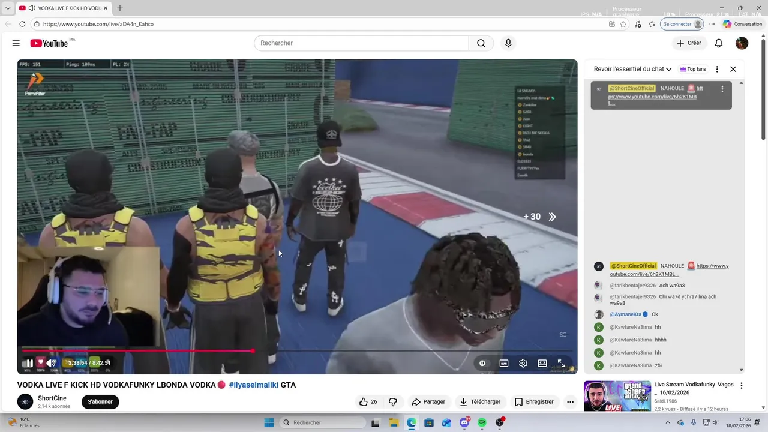Start voice search with the microphone
Screen dimensions: 768x432
point(508,43)
